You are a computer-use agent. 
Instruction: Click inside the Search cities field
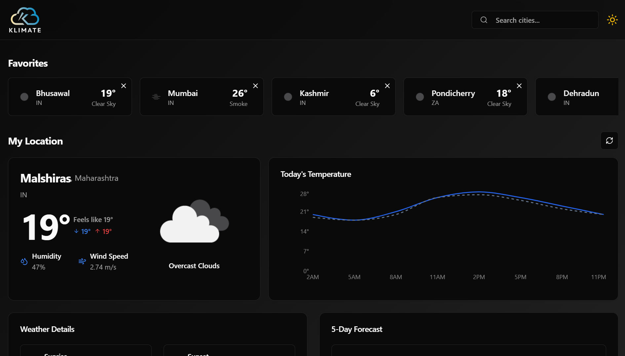[x=535, y=20]
